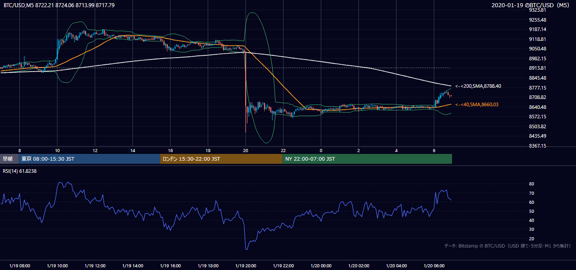Click hour tick '18' under price chart
This screenshot has width=576, height=270.
click(x=208, y=150)
